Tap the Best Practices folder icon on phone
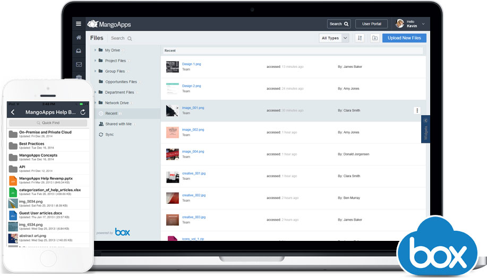487x278 pixels. pos(13,146)
